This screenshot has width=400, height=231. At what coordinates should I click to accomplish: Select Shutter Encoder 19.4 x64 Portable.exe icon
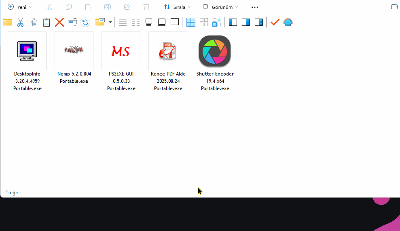(x=215, y=50)
